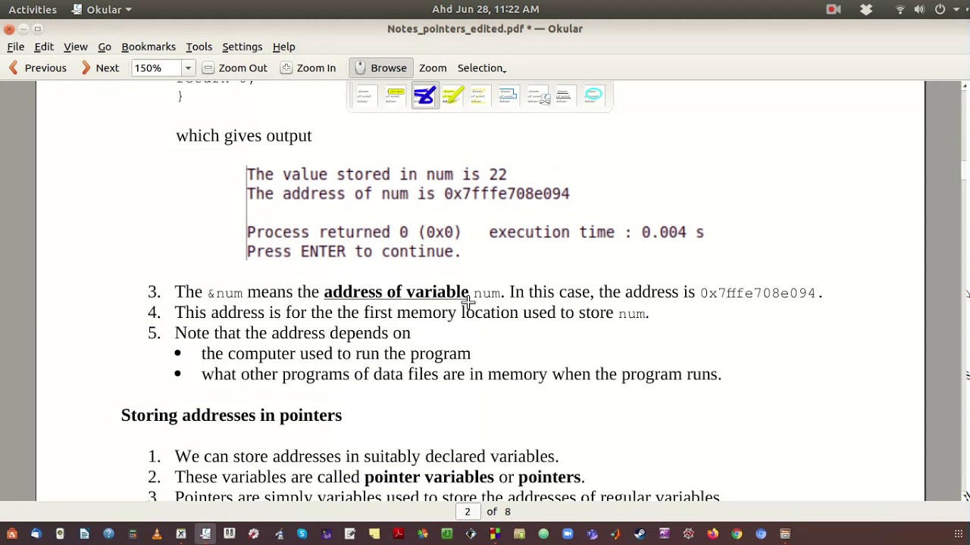
Task: Open Skype from the taskbar
Action: click(x=302, y=534)
